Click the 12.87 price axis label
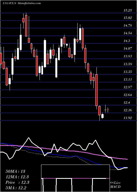This screenshot has width=137, height=192. 128,87
